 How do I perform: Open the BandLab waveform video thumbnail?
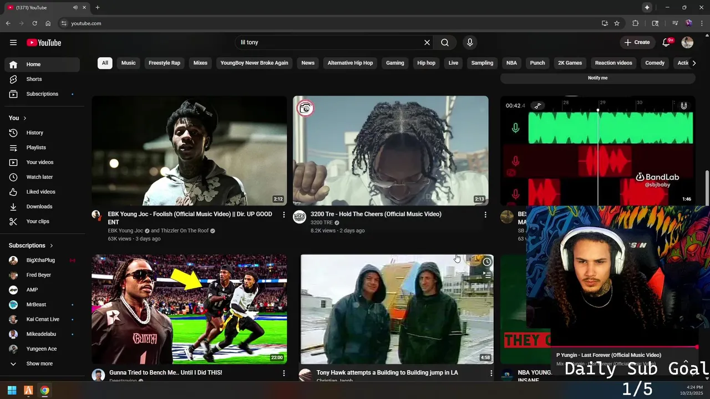tap(597, 151)
